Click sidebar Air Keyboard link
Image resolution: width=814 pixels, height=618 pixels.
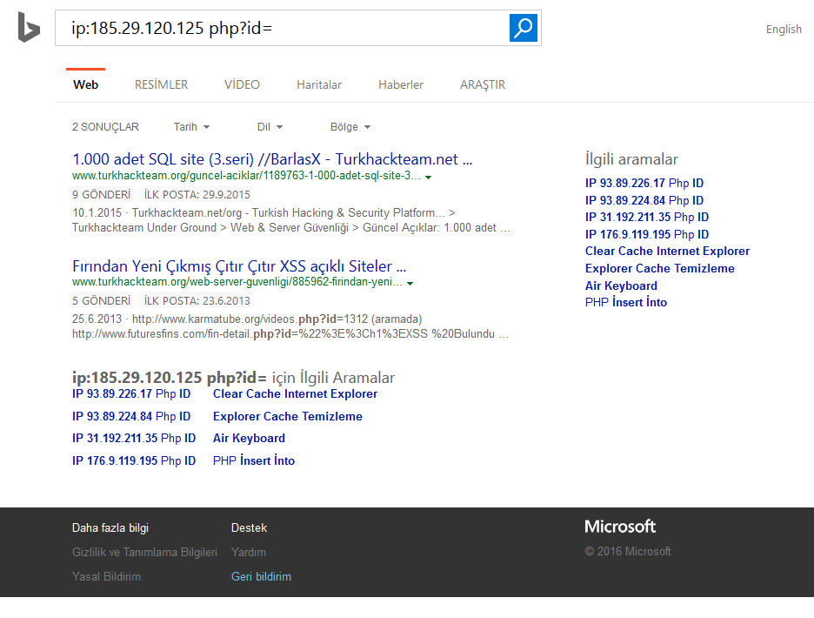tap(621, 285)
